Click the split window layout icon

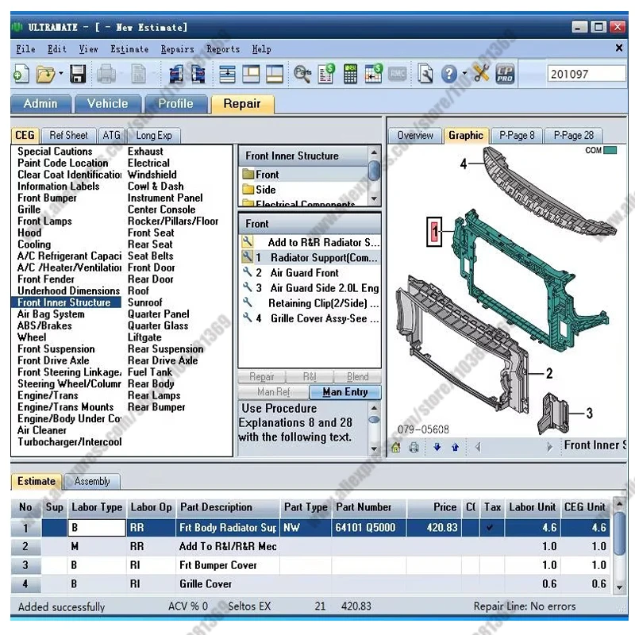click(x=251, y=75)
